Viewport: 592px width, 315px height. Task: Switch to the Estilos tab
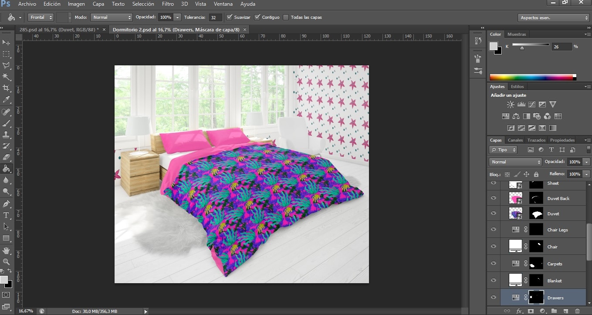coord(518,86)
